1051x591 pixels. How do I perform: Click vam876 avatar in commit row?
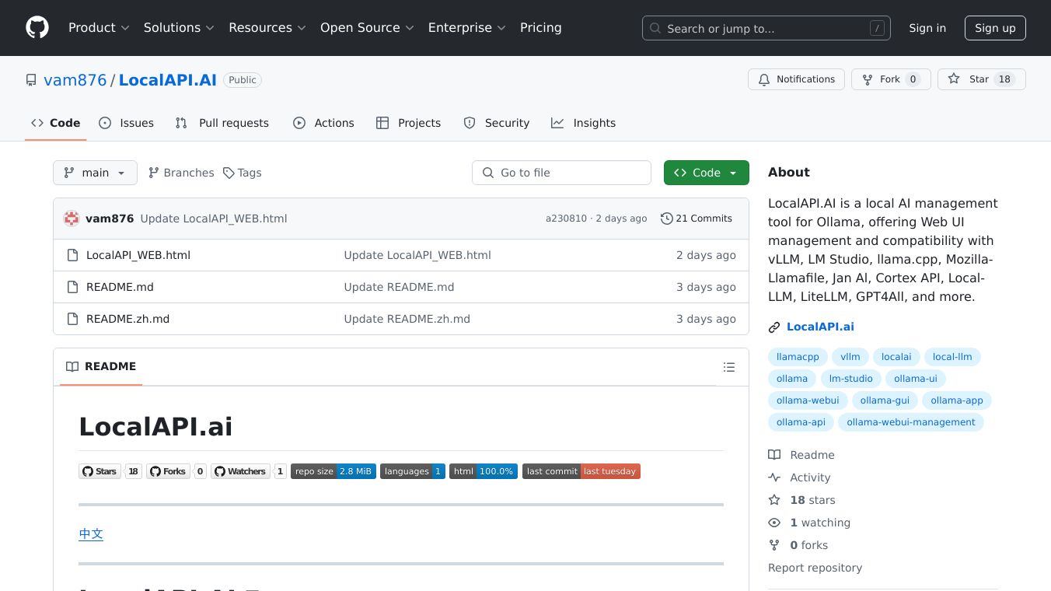click(x=72, y=219)
